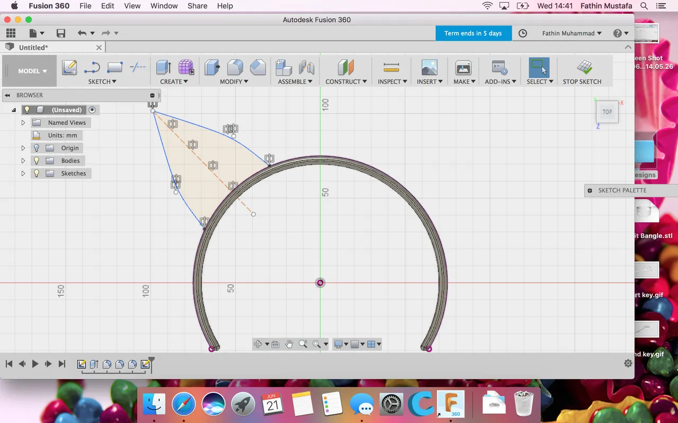
Task: Toggle the Origin folder light bulb
Action: [37, 148]
